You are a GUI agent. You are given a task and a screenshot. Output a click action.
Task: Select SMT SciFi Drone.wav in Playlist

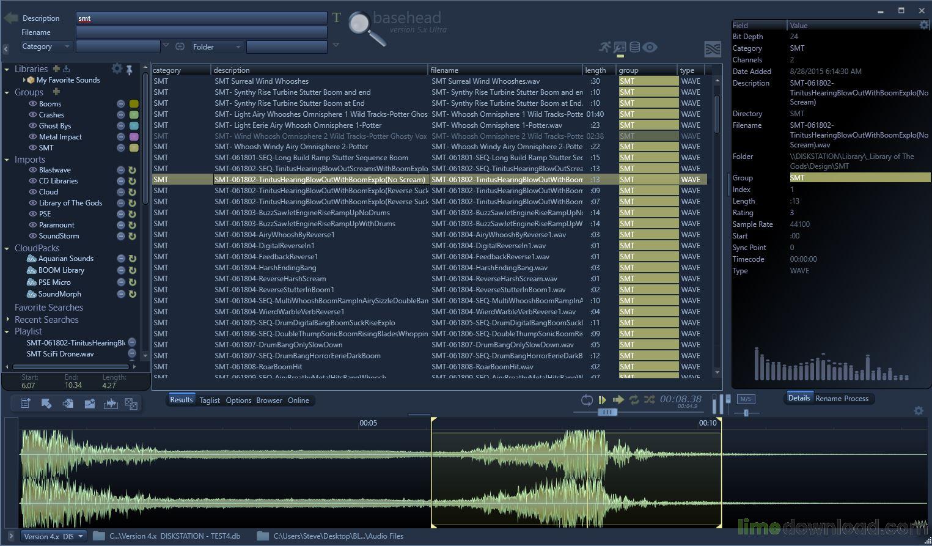pos(60,354)
